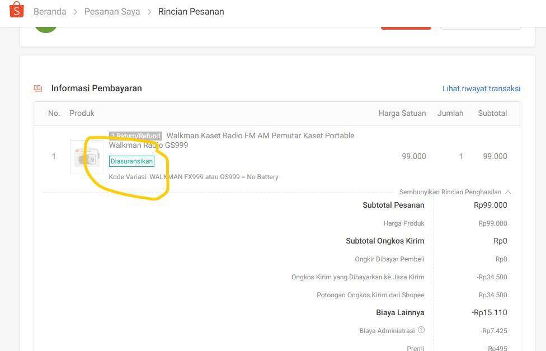The image size is (546, 351).
Task: Click the white outlined button at top right
Action: 480,26
